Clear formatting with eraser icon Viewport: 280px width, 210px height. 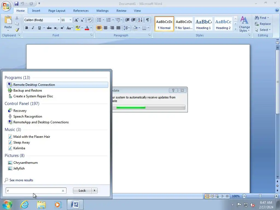[89, 20]
